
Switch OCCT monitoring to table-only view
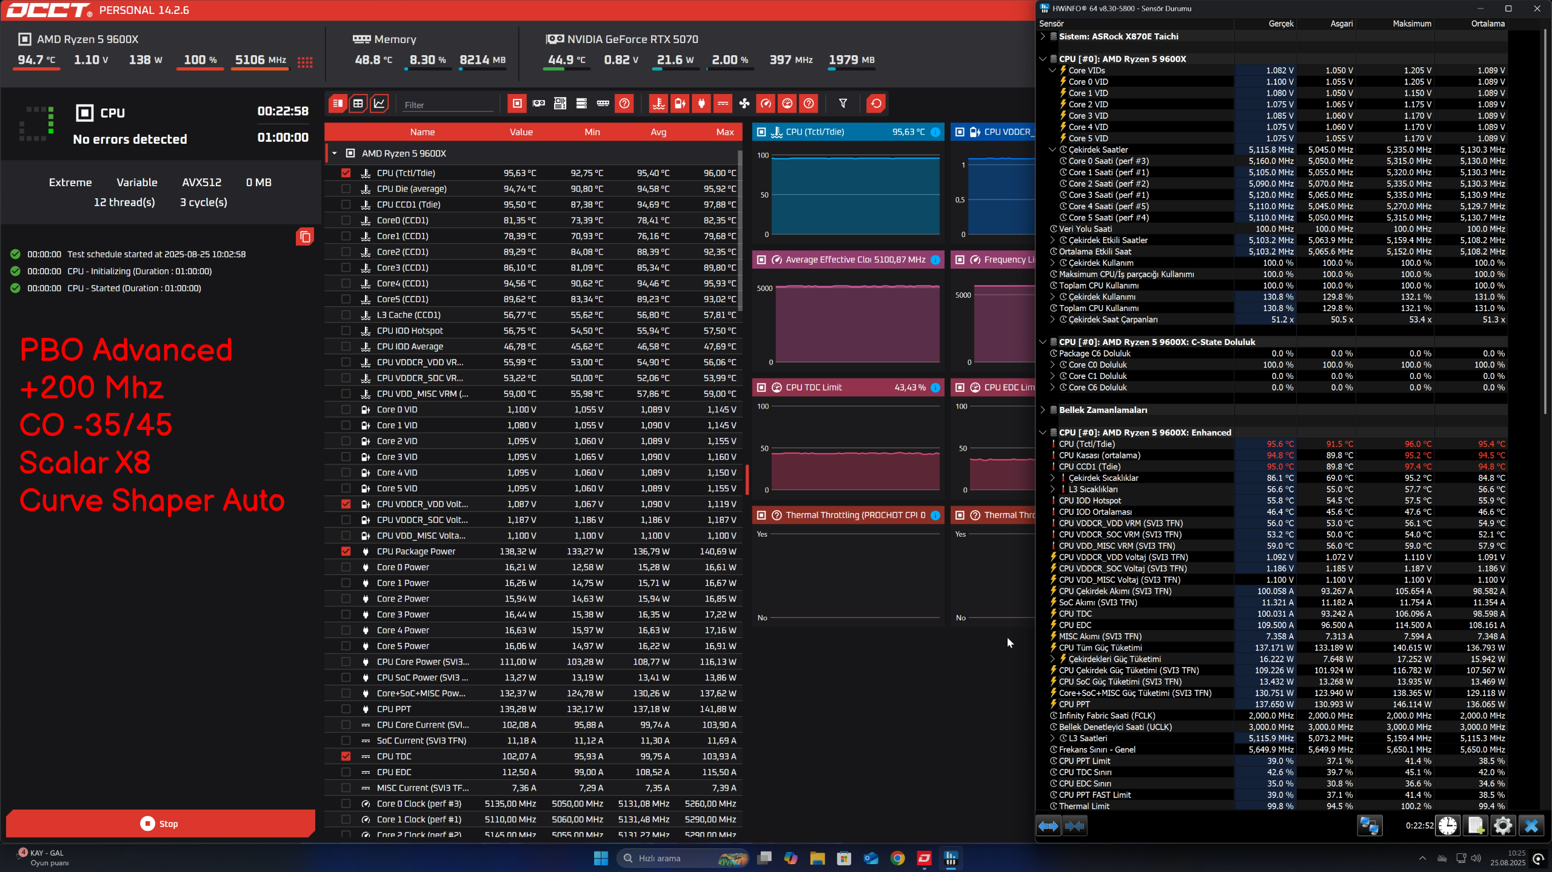tap(358, 104)
